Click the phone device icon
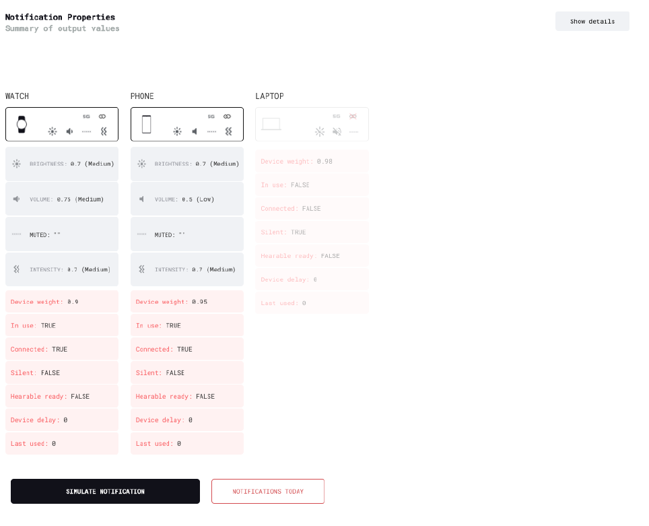The height and width of the screenshot is (526, 649). [x=147, y=124]
